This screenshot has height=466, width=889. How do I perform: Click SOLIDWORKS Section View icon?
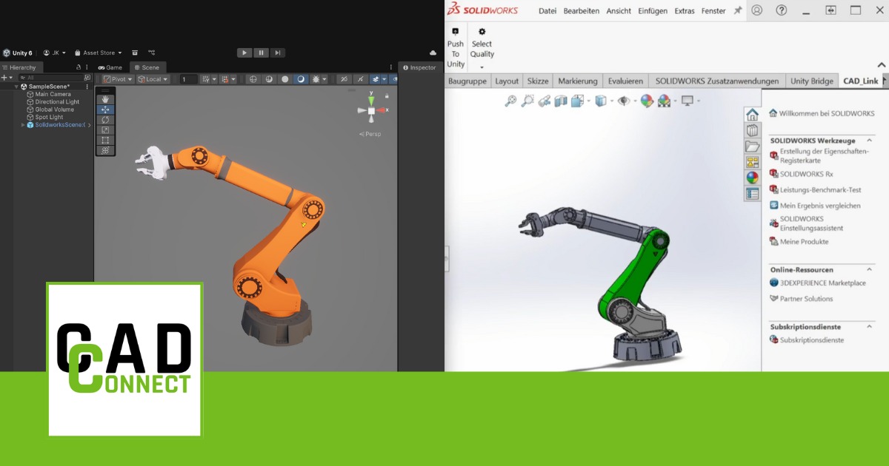click(x=561, y=101)
